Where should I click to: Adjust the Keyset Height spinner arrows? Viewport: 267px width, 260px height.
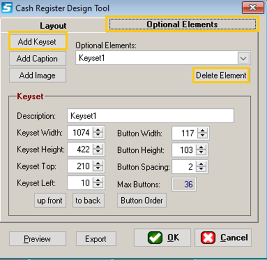[x=98, y=150]
